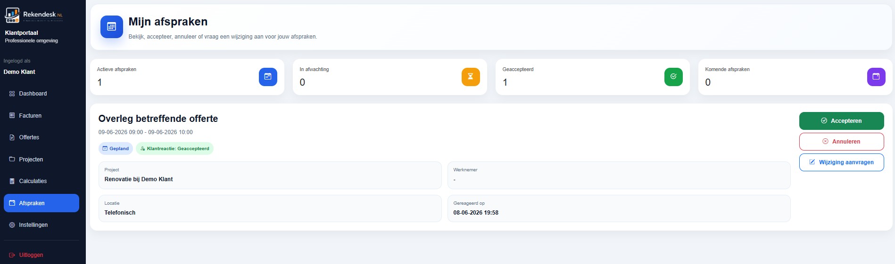The height and width of the screenshot is (264, 895).
Task: Click the purple Komende afspraken calendar icon
Action: pyautogui.click(x=876, y=77)
